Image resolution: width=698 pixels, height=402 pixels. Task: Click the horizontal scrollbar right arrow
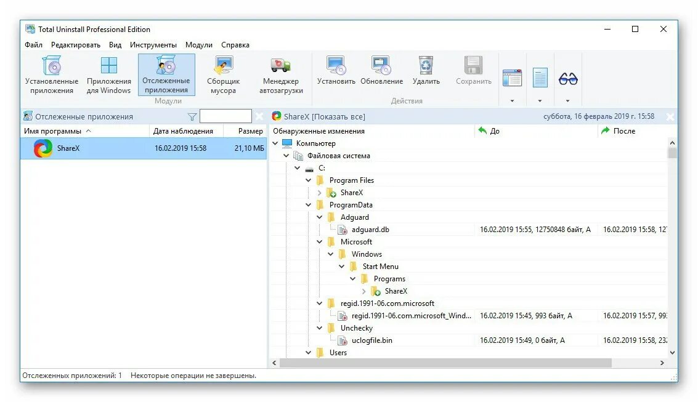(x=662, y=363)
